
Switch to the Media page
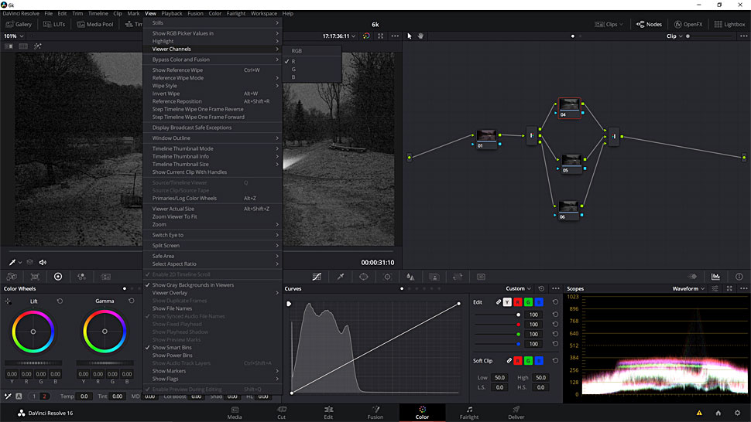(x=235, y=413)
